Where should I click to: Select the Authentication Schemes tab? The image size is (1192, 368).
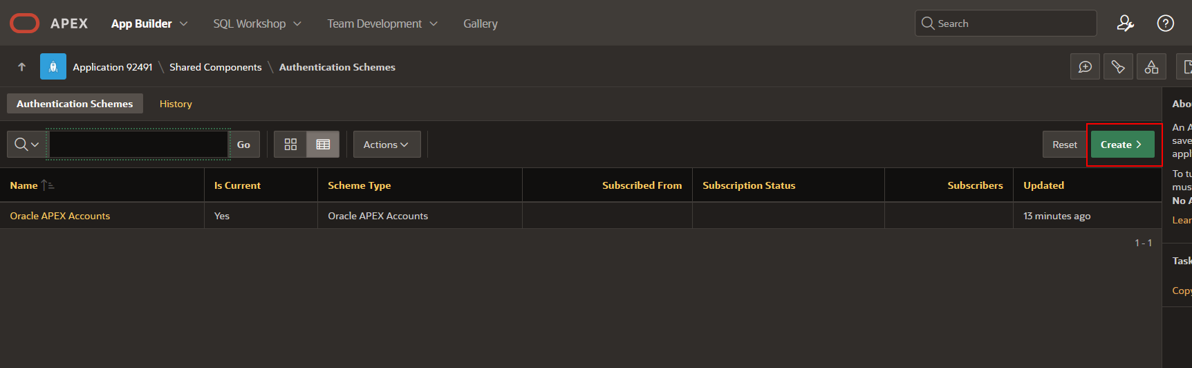coord(75,104)
